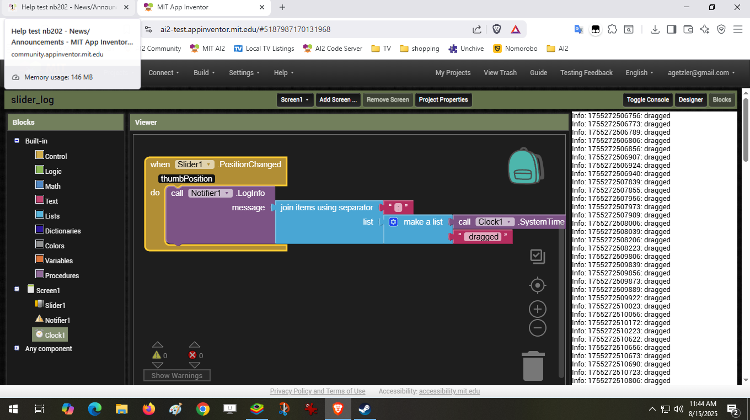Collapse the Screen1 tree node
Image resolution: width=750 pixels, height=420 pixels.
click(17, 288)
